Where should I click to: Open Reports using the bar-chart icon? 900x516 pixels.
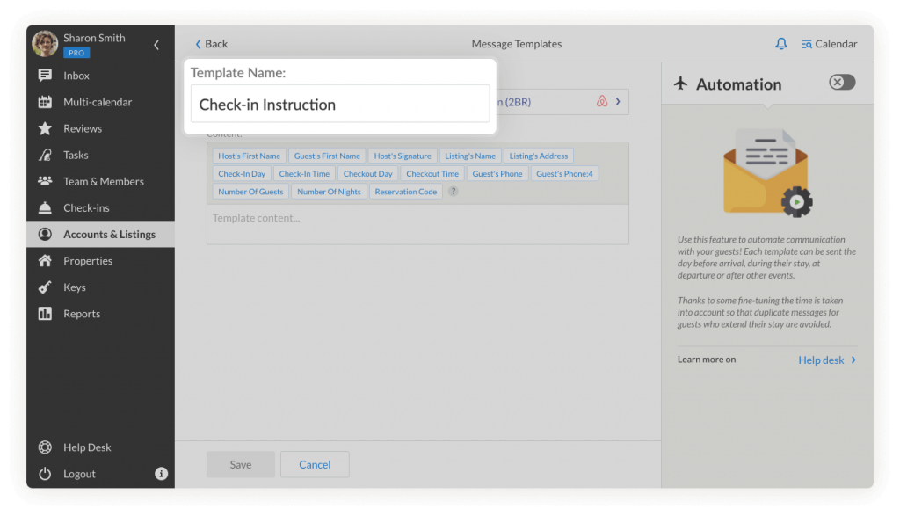pos(44,313)
